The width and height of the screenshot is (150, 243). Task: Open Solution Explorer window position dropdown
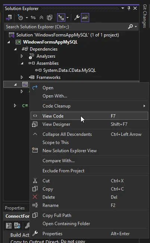click(x=123, y=8)
